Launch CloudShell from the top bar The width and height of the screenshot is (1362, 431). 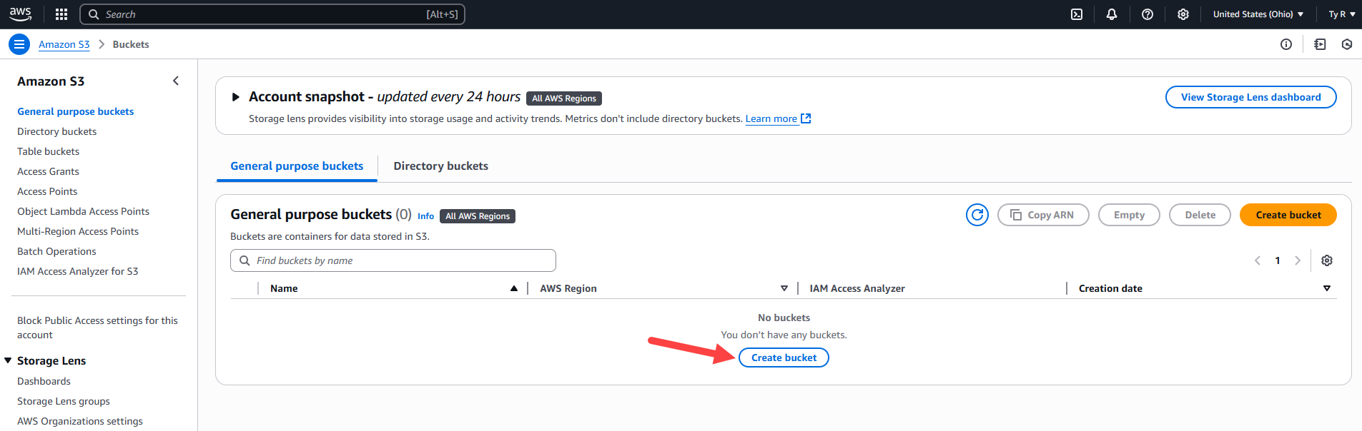click(x=1077, y=14)
